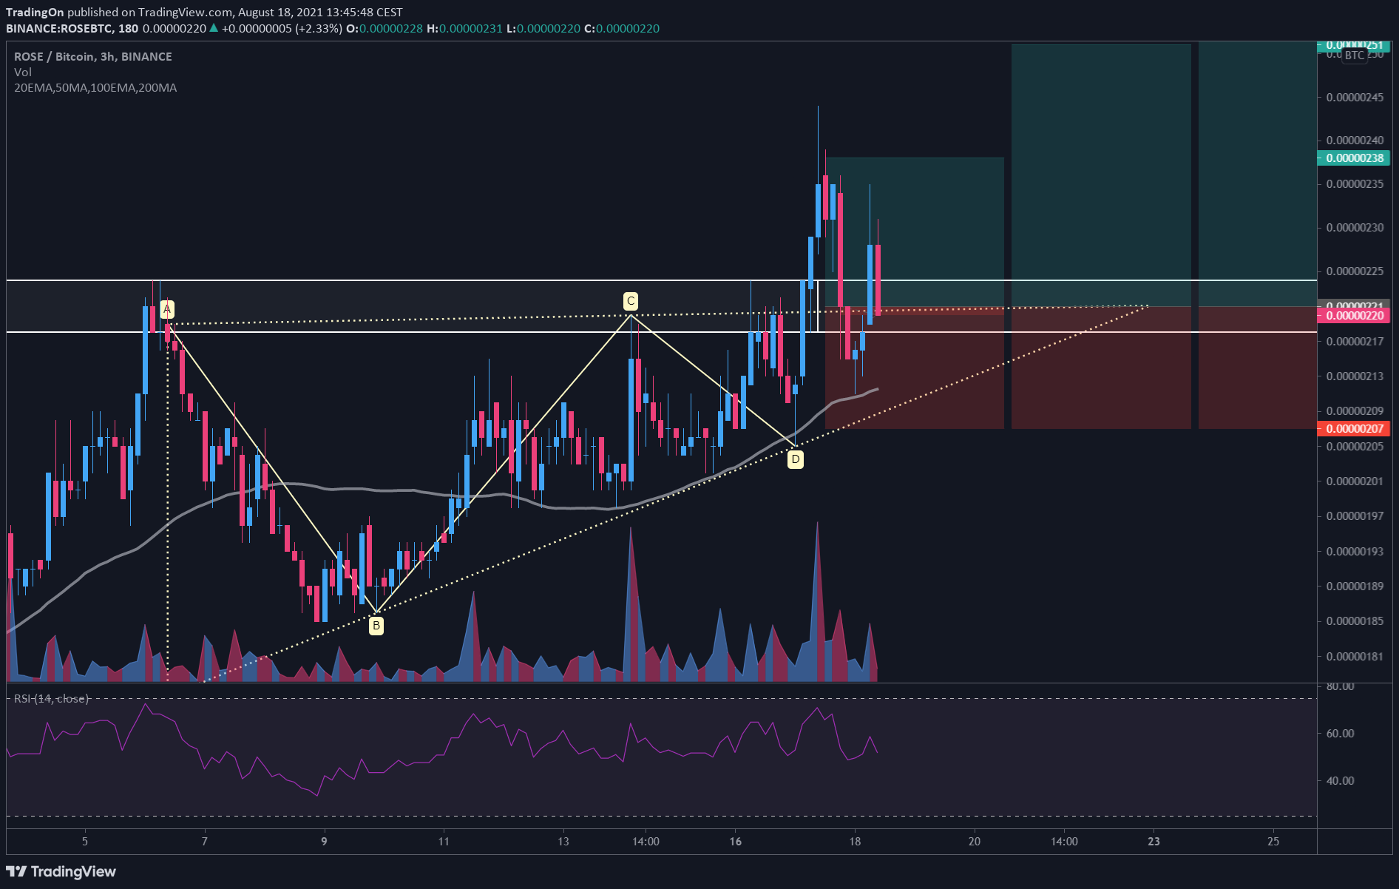Click the 0.00000240 price axis value

(x=1355, y=141)
